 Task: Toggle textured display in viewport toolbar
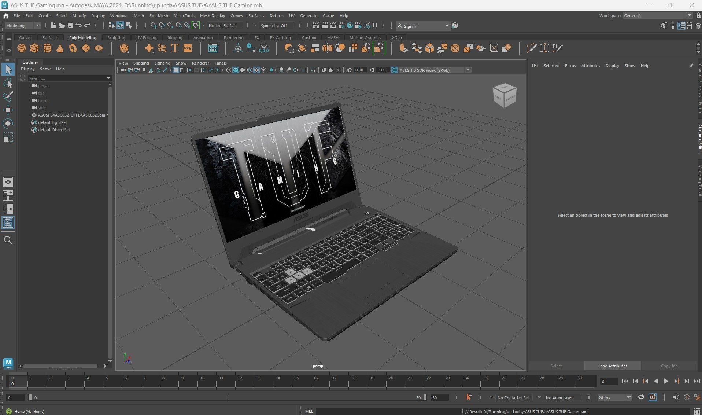click(256, 70)
